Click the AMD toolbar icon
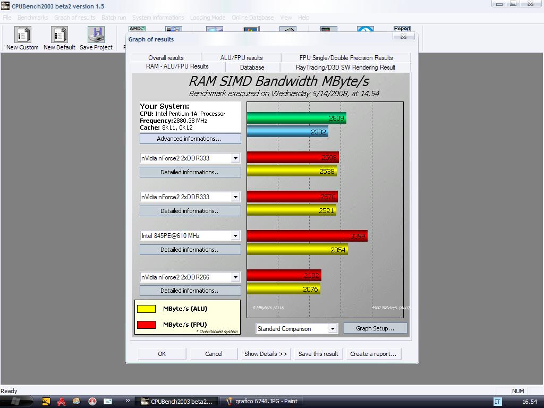This screenshot has width=544, height=408. tap(137, 29)
